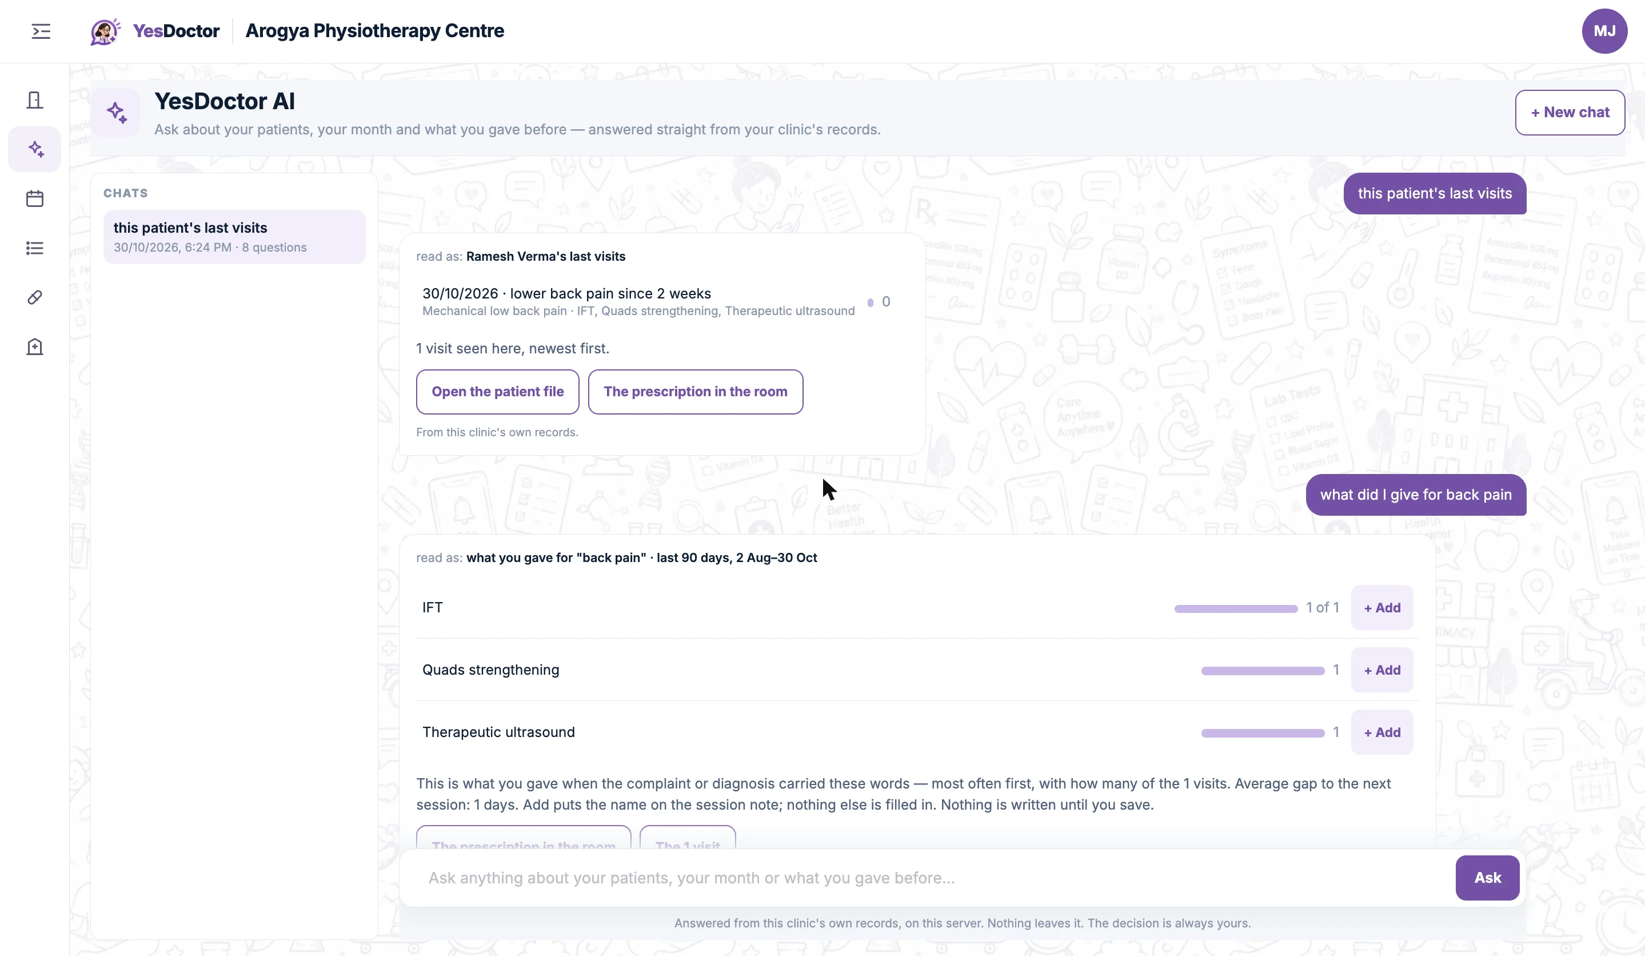Open the list sidebar icon
1645x956 pixels.
(x=35, y=248)
